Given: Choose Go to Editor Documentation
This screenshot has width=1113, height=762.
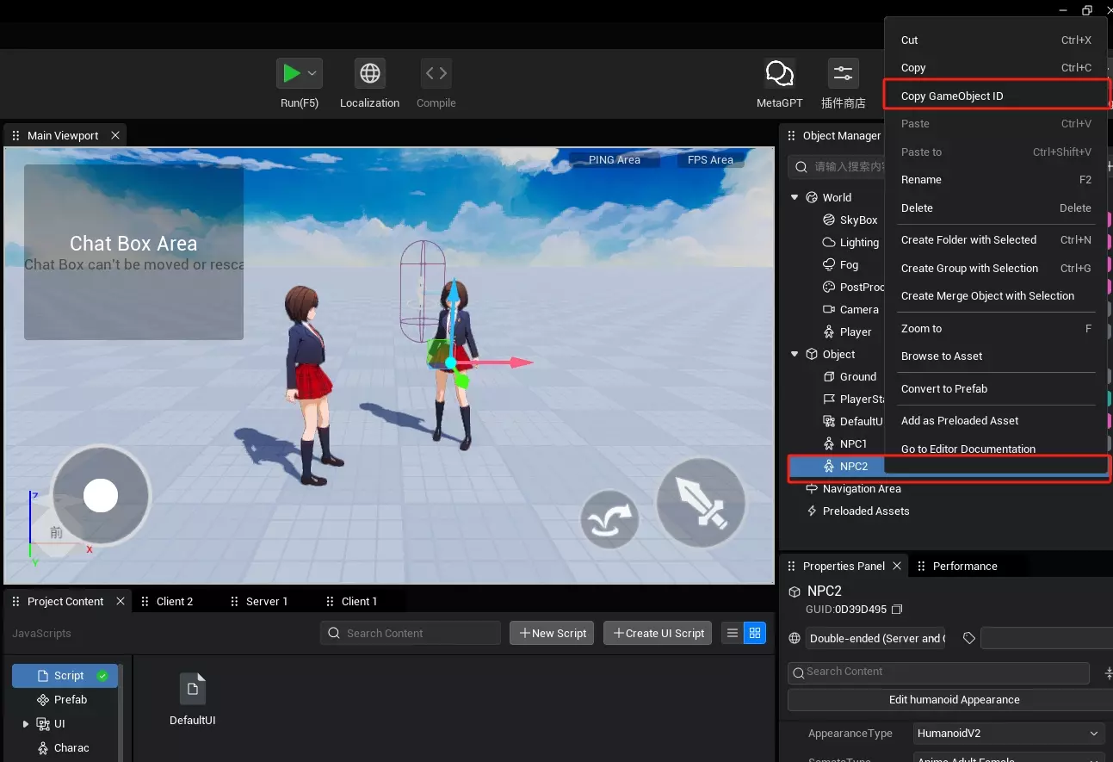Looking at the screenshot, I should pos(996,449).
